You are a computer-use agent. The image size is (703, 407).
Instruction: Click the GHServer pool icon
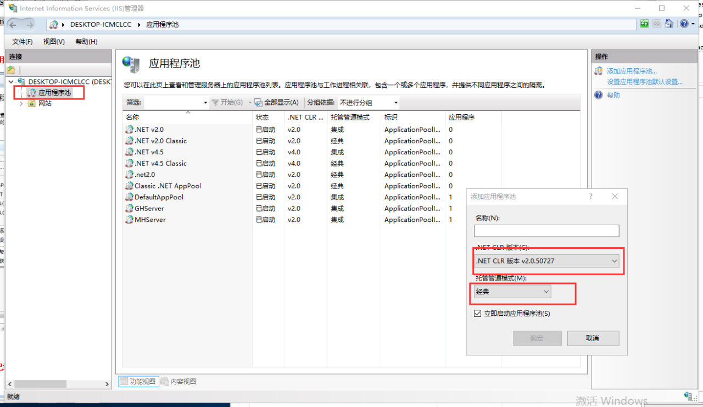click(130, 208)
